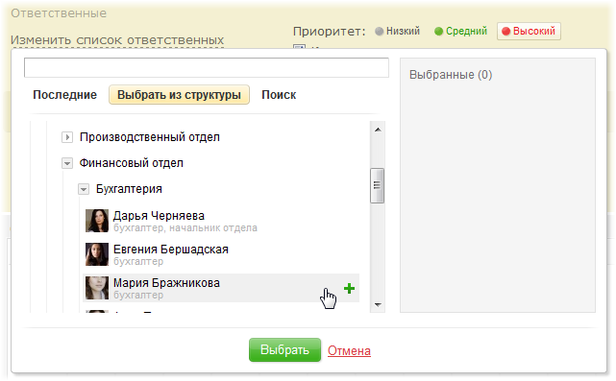Open the Поиск tab

coord(279,95)
